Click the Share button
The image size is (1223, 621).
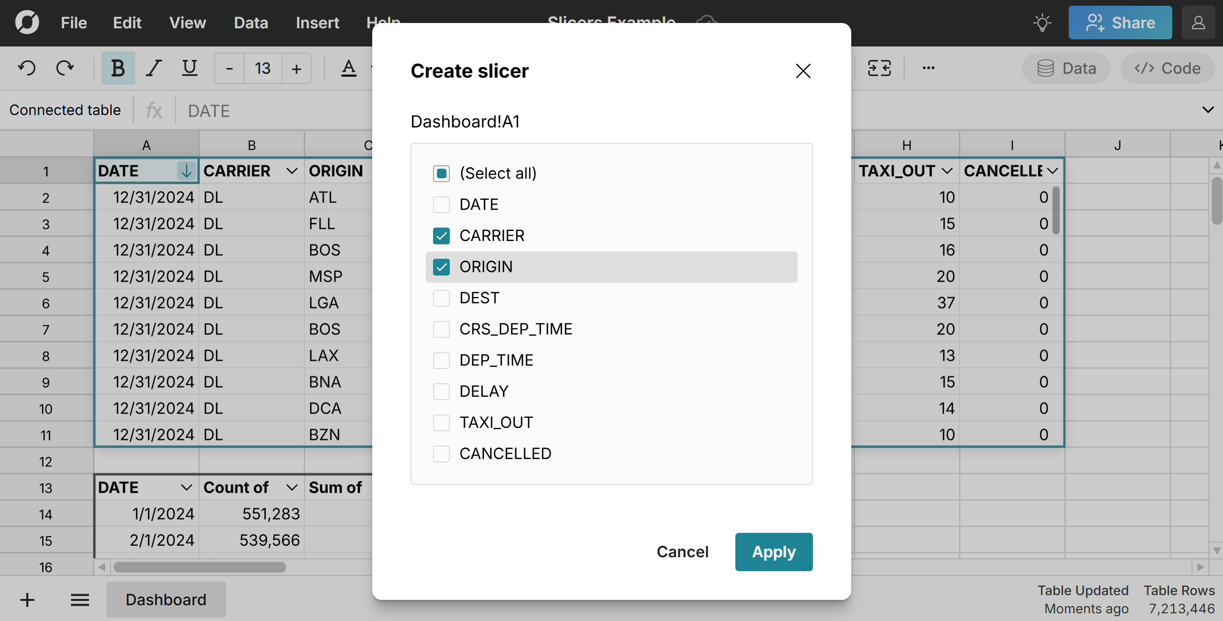tap(1120, 22)
